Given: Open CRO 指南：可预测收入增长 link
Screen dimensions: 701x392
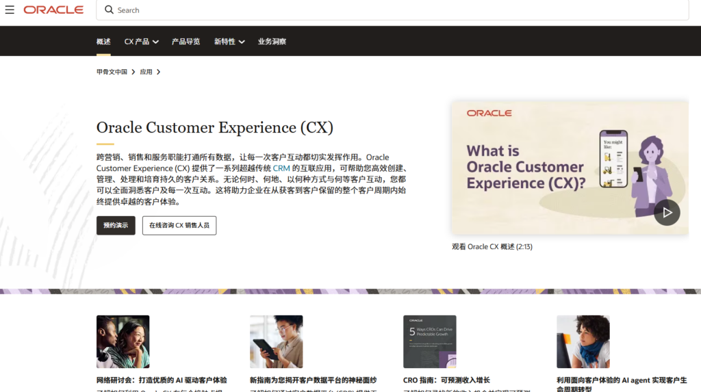Looking at the screenshot, I should tap(446, 380).
